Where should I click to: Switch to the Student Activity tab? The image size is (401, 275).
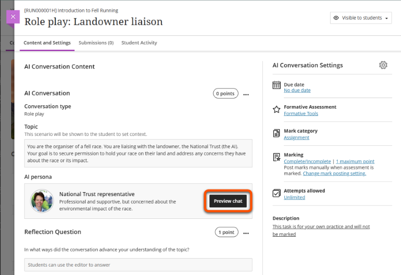pyautogui.click(x=139, y=43)
